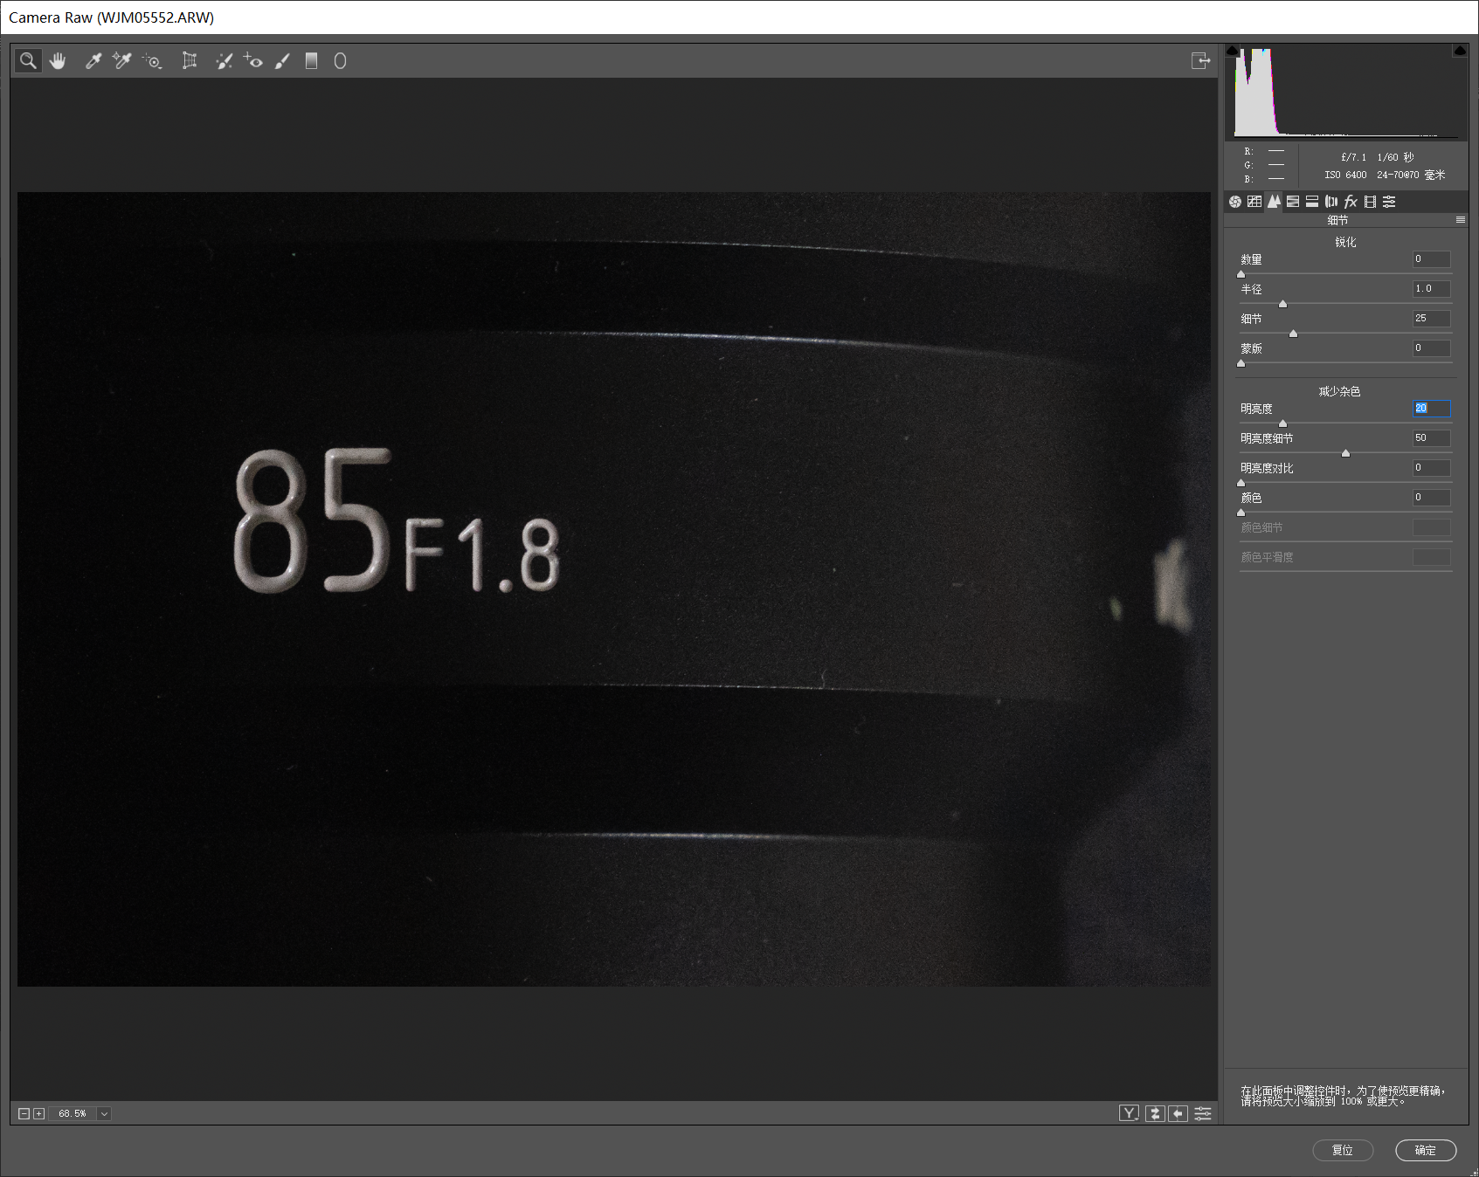1479x1177 pixels.
Task: Pick the Transform tool
Action: pos(189,60)
